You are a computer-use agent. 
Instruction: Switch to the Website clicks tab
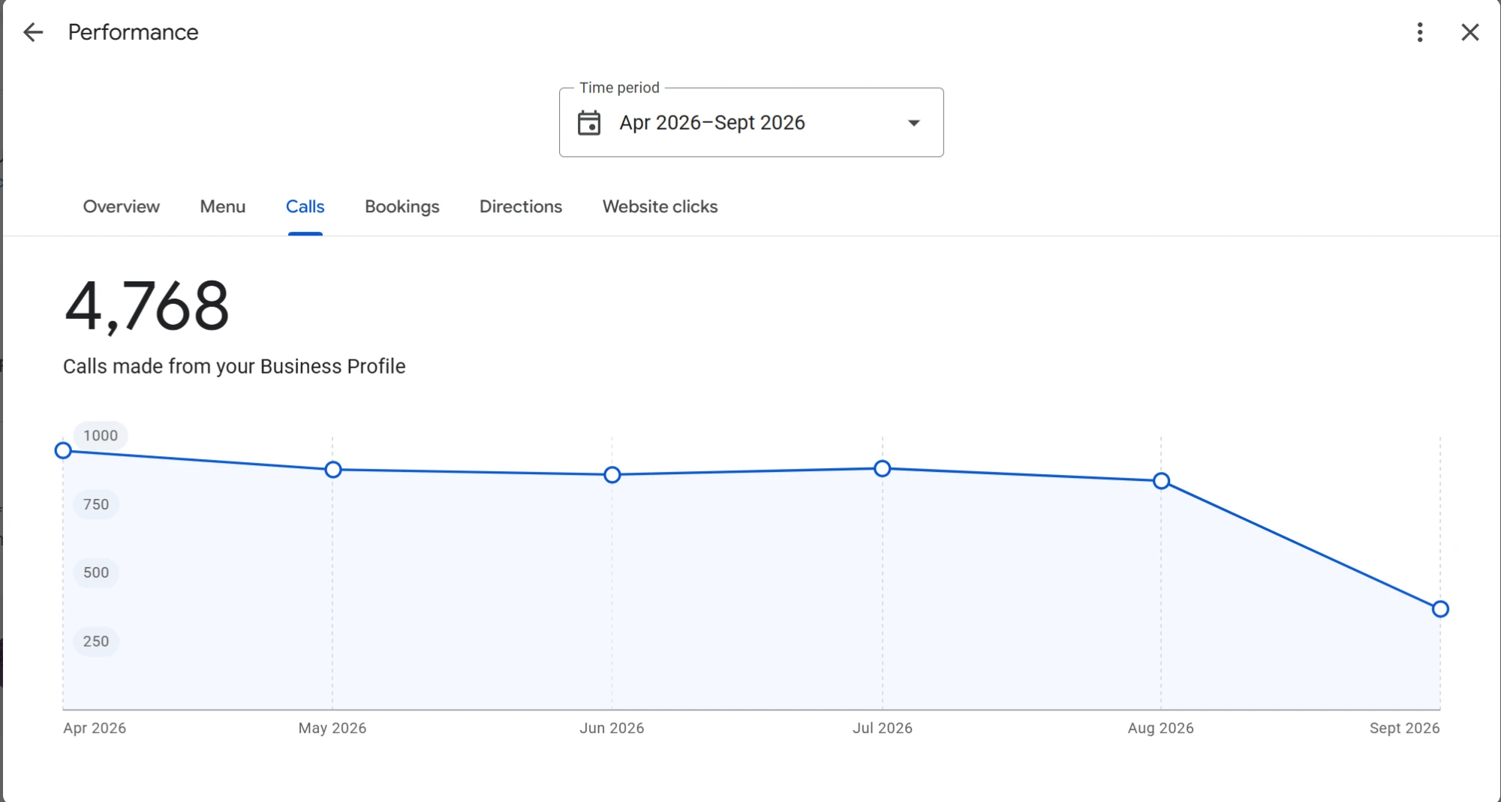pos(660,206)
